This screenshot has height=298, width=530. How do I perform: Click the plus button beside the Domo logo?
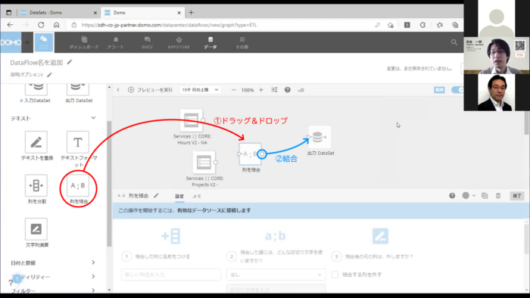(27, 42)
